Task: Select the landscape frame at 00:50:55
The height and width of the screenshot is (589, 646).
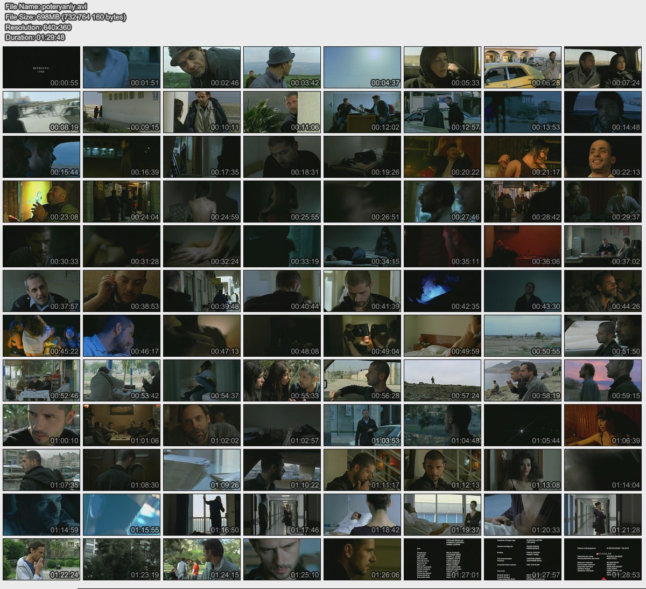Action: [523, 336]
